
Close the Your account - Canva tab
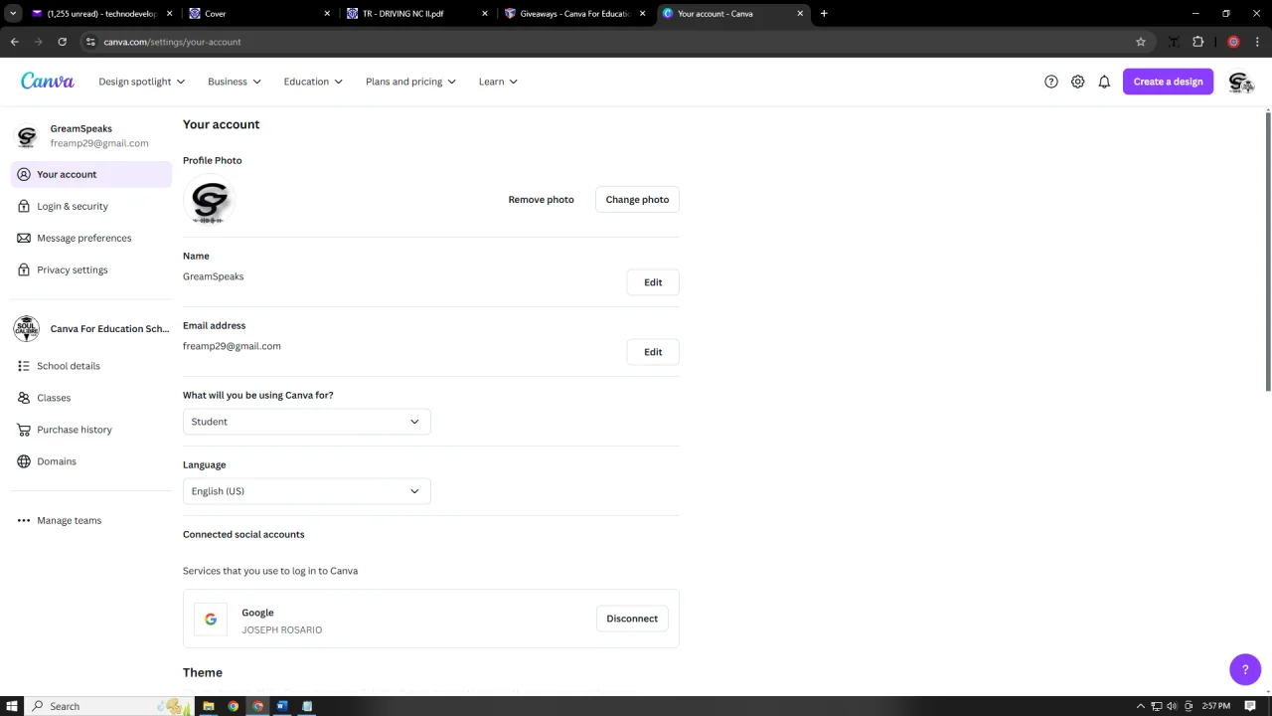tap(800, 14)
